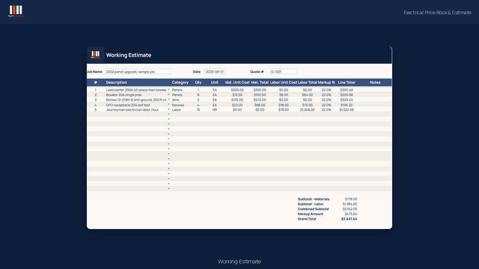Open the dropdown arrow on Romex 12-2 row
The width and height of the screenshot is (479, 269).
pos(169,100)
